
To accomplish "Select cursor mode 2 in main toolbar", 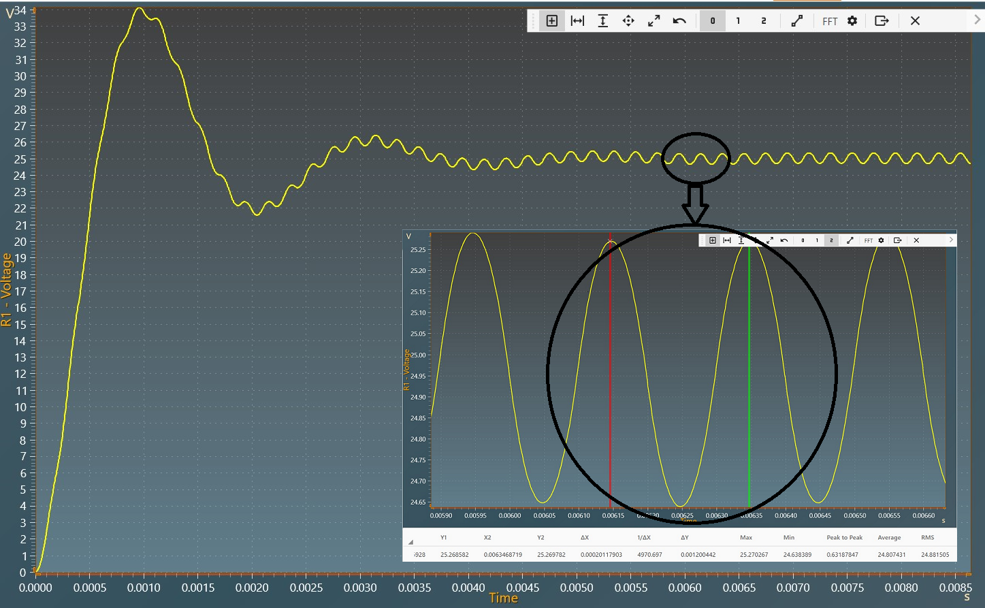I will coord(764,21).
